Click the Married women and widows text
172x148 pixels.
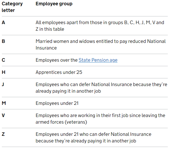point(101,44)
